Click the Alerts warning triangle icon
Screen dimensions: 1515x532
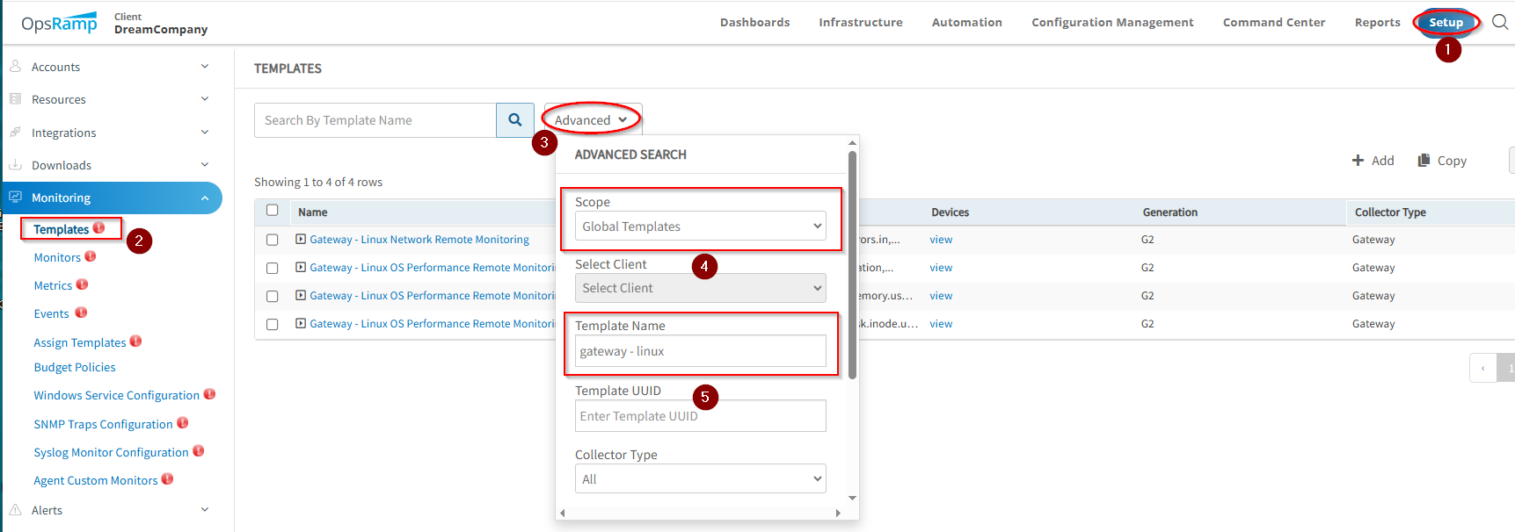pos(15,509)
